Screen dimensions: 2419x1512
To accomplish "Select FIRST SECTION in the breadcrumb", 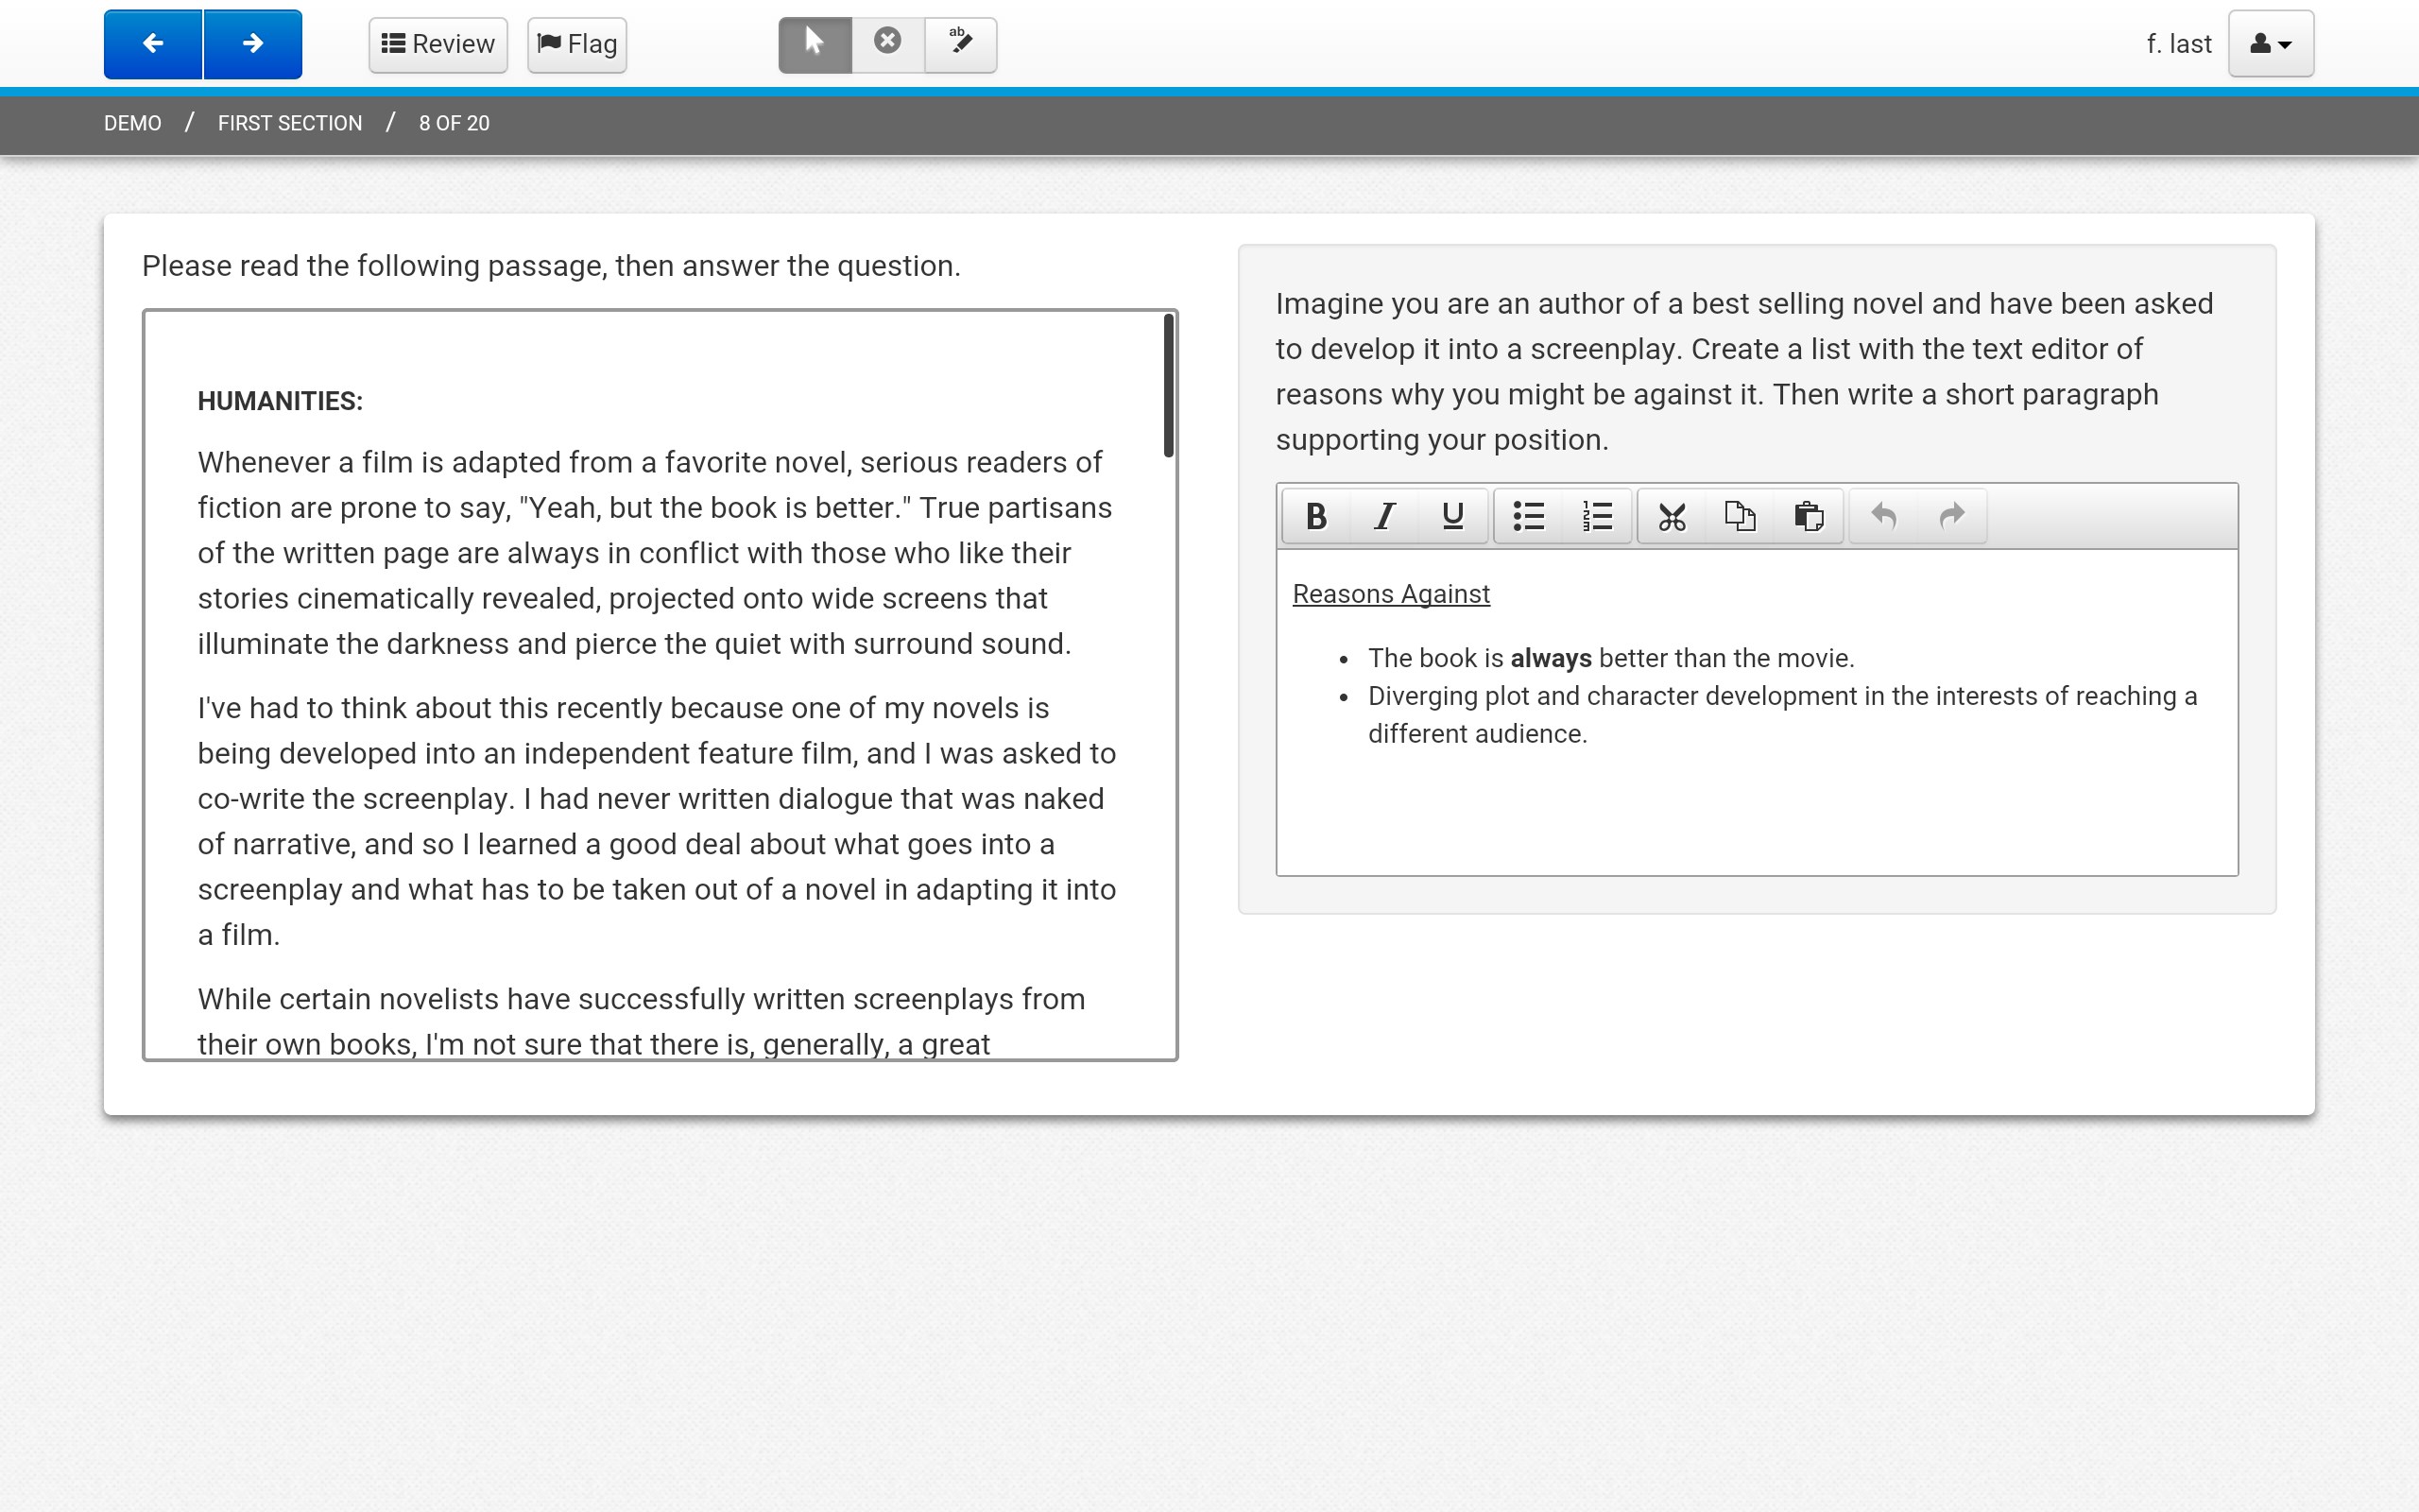I will pyautogui.click(x=289, y=122).
